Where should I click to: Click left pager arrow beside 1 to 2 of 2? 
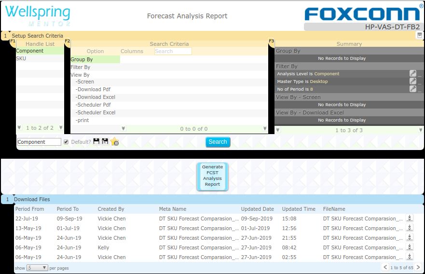point(19,128)
